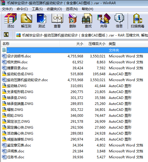The image size is (148, 162).
Task: Click the archive path address field
Action: tap(82, 35)
